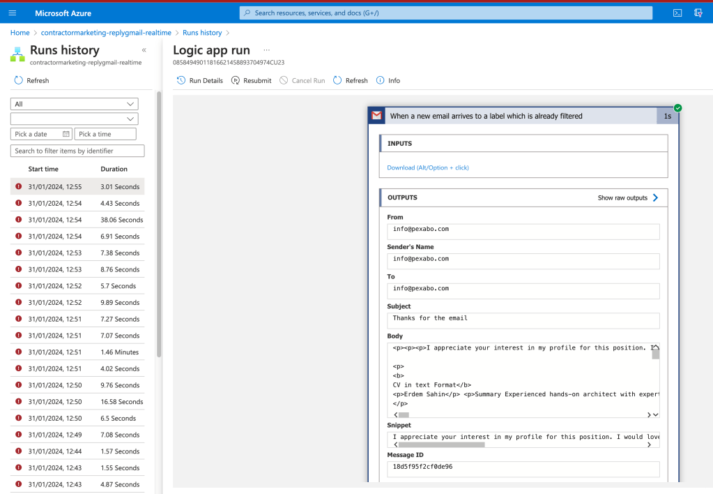The height and width of the screenshot is (494, 713).
Task: Select the run lasting 5.7 Seconds
Action: [77, 286]
